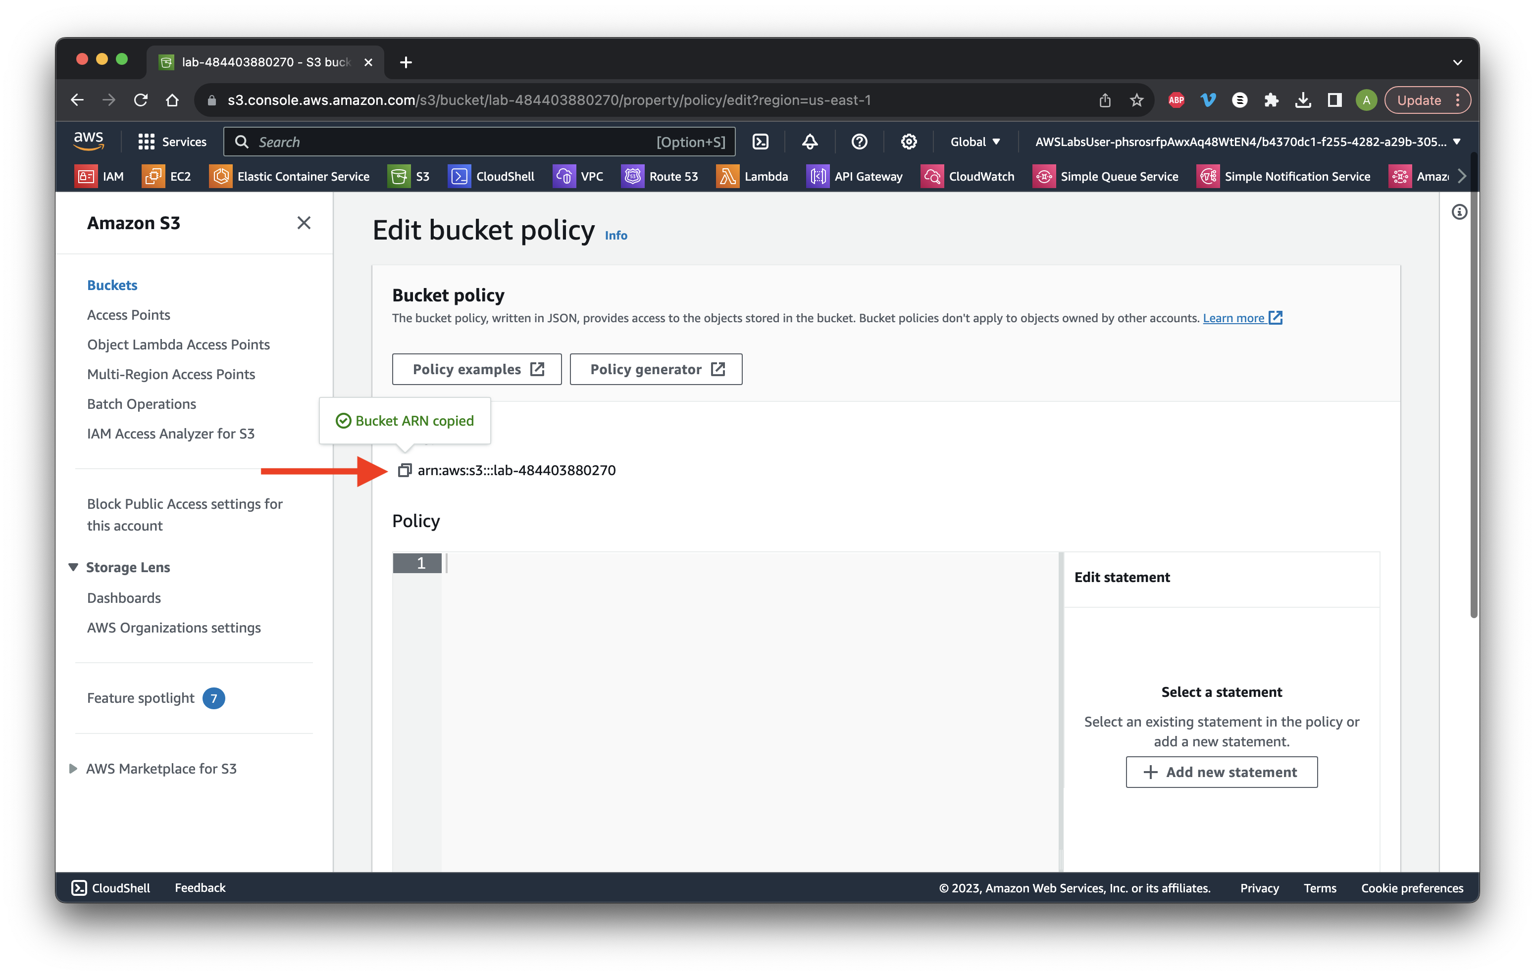
Task: Open CloudShell from the footer
Action: (x=111, y=887)
